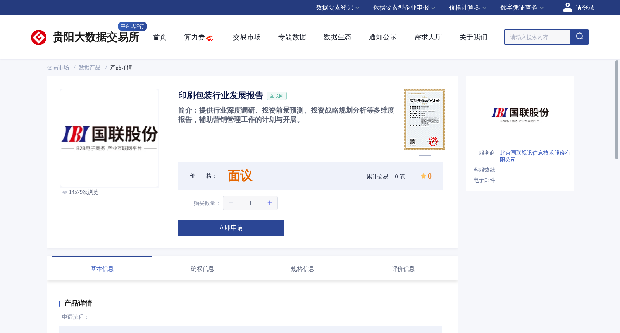Open 交易市场 navigation item

247,37
